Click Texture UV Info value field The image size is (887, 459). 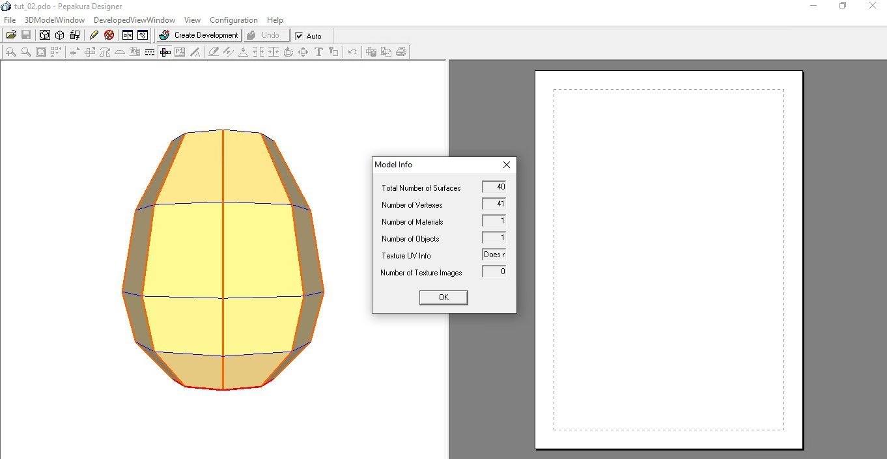click(494, 255)
